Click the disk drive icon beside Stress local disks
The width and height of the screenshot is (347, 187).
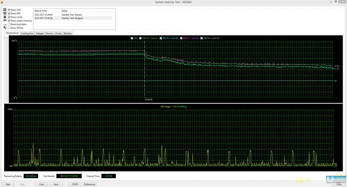[5, 24]
